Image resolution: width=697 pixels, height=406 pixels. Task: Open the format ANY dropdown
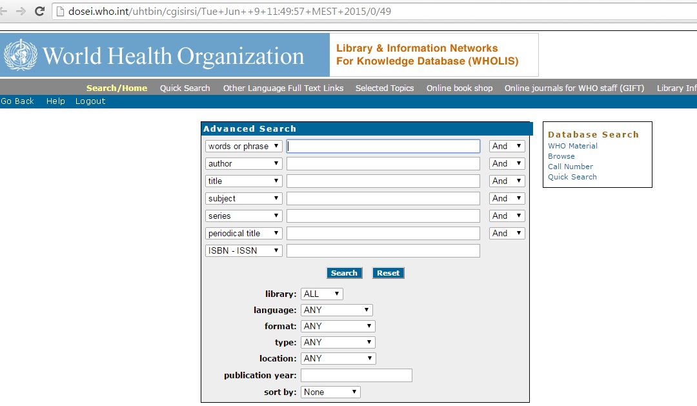click(x=338, y=327)
